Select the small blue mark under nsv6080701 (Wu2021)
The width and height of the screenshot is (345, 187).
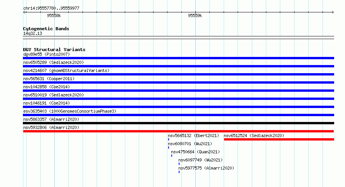[x=169, y=148]
